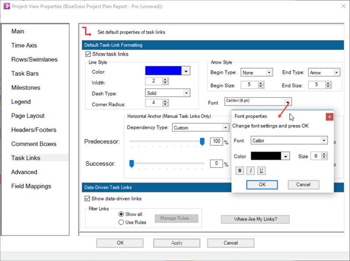The height and width of the screenshot is (261, 350).
Task: Open the End Type dropdown
Action: pyautogui.click(x=336, y=72)
